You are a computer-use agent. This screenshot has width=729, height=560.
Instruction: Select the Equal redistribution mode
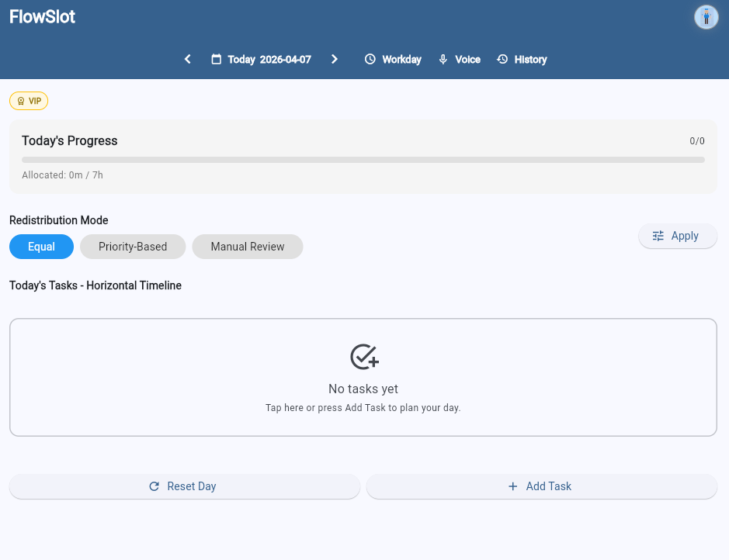[x=41, y=246]
